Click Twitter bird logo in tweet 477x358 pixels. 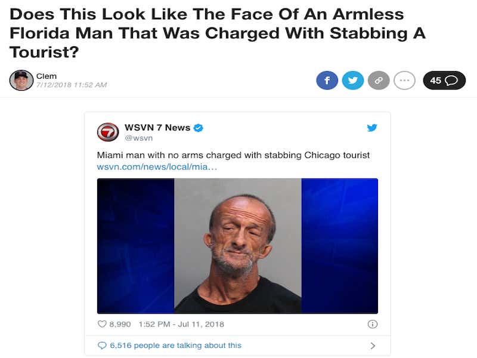click(372, 128)
